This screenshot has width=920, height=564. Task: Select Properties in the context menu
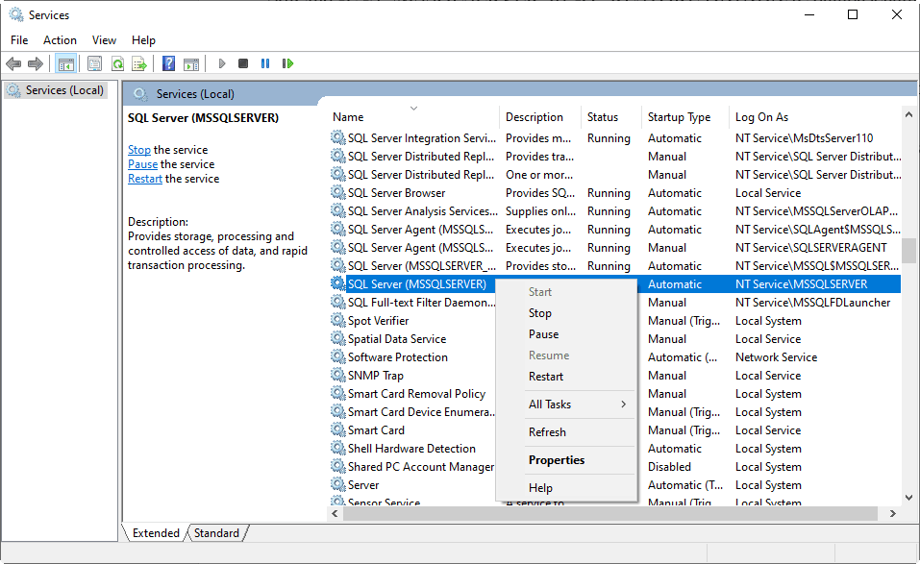point(557,460)
